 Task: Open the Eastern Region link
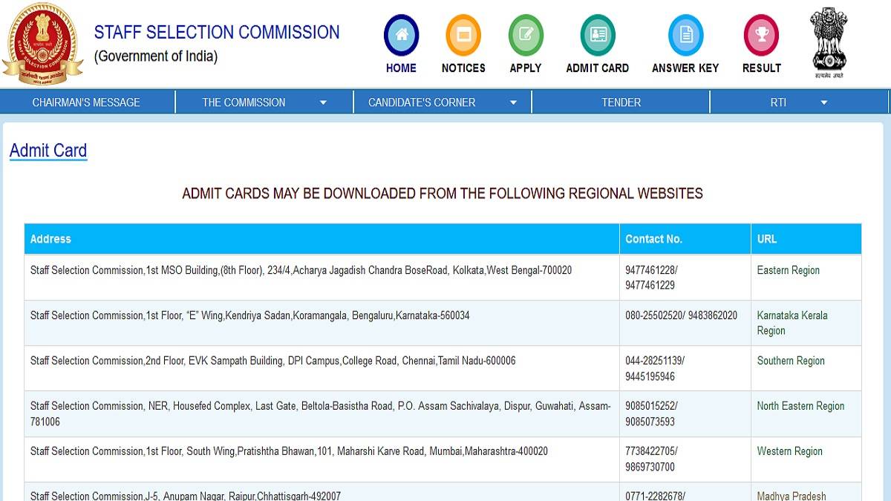[x=788, y=270]
